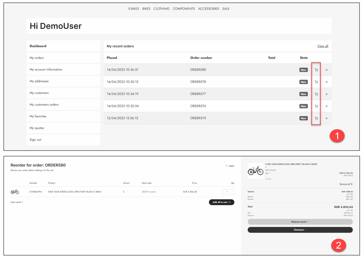Open My favorites in sidebar
364x258 pixels.
click(x=38, y=116)
